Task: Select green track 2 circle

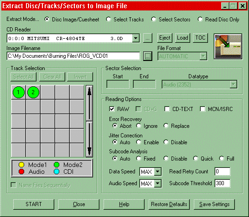Action: click(x=33, y=92)
